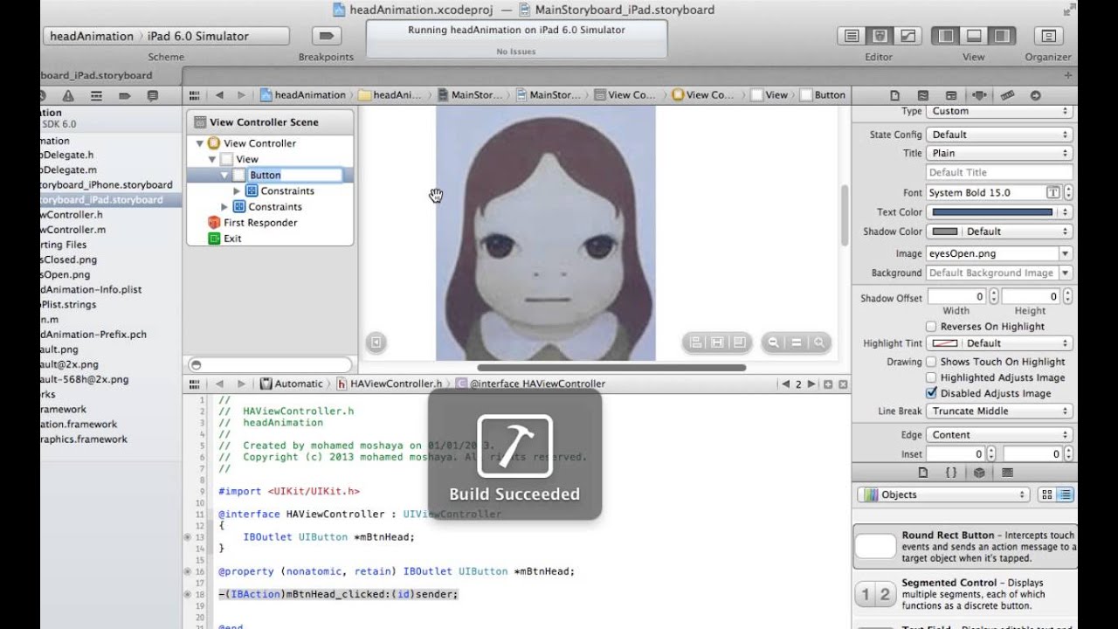
Task: Select the Standard editor icon
Action: pos(852,36)
